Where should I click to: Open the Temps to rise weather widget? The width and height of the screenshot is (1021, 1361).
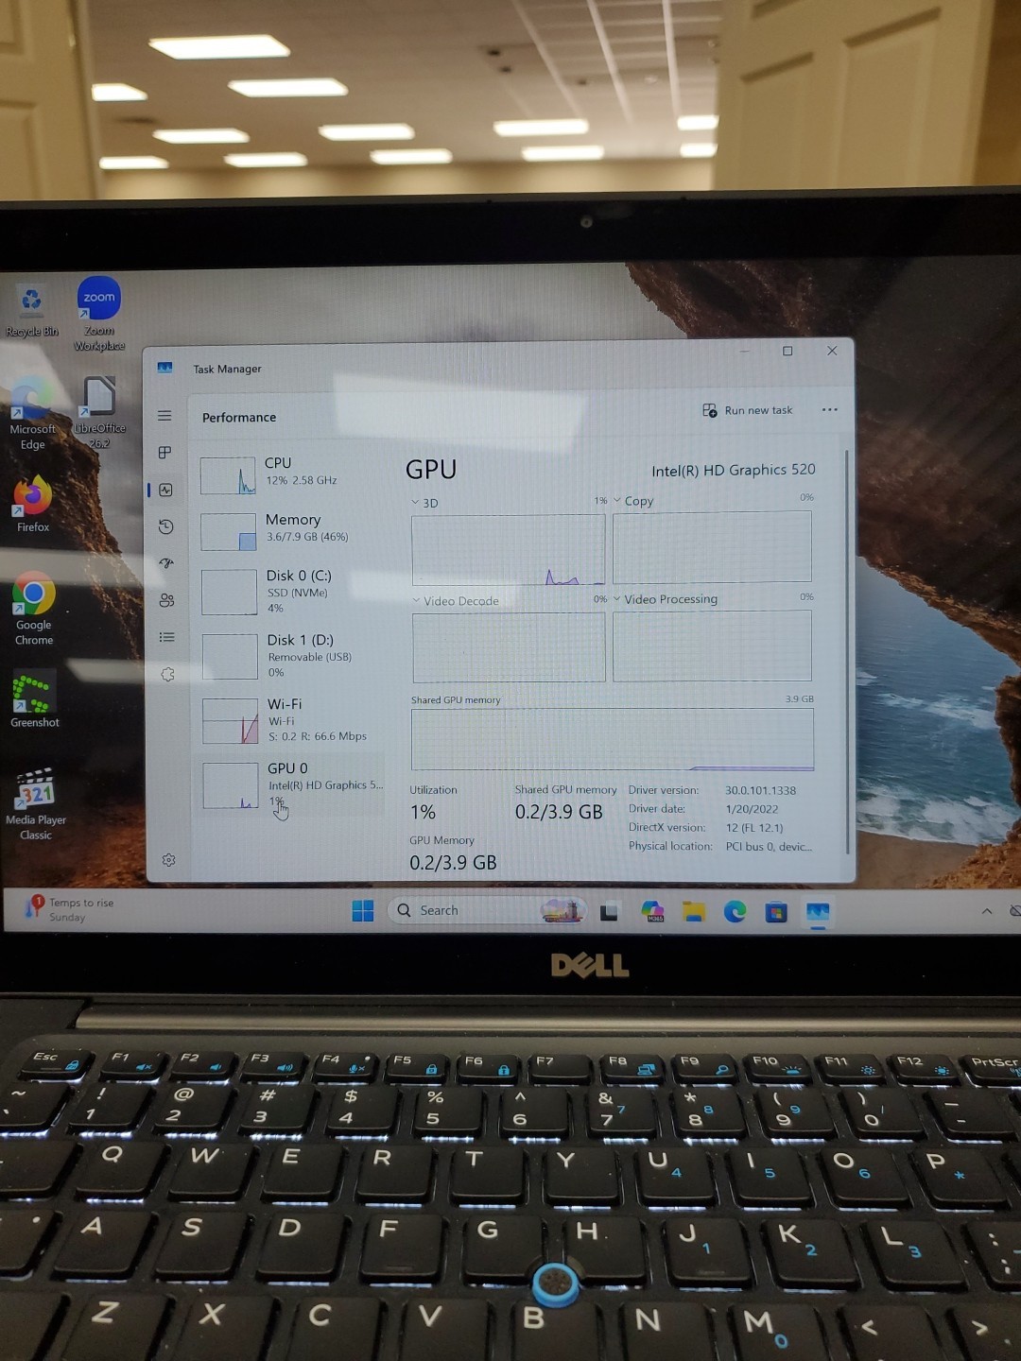(x=71, y=909)
